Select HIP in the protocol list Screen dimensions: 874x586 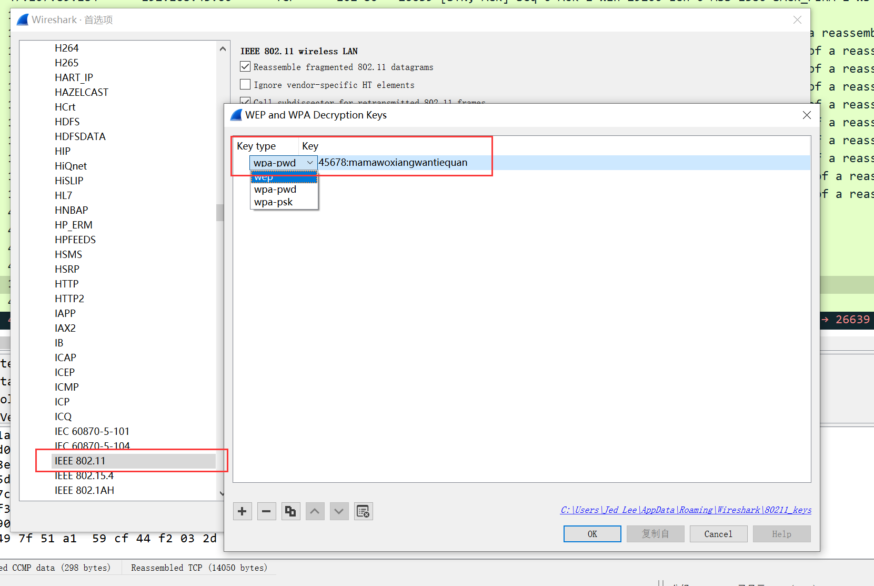click(x=63, y=151)
